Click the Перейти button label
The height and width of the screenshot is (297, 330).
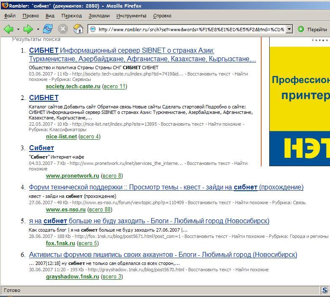pos(317,30)
